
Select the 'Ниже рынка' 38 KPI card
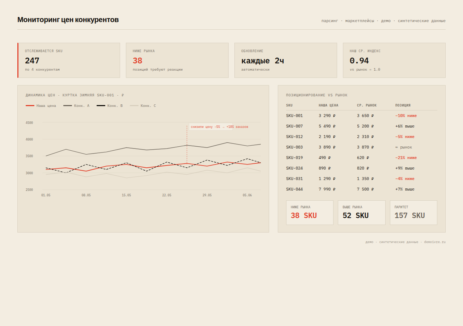(x=177, y=60)
